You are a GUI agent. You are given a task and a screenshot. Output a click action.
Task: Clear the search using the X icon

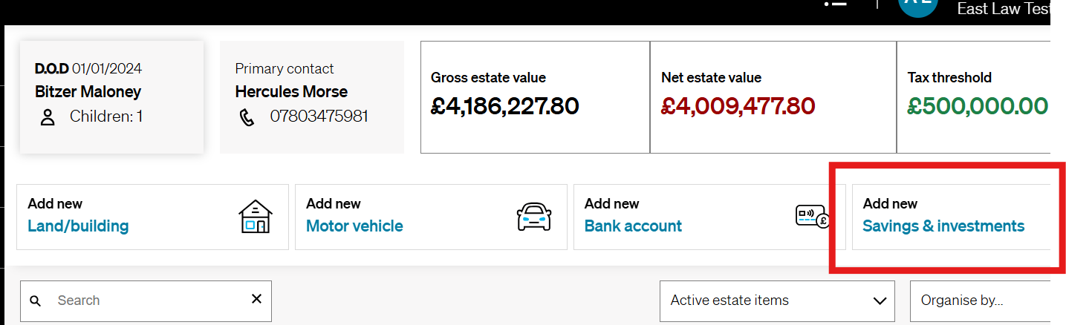point(256,299)
